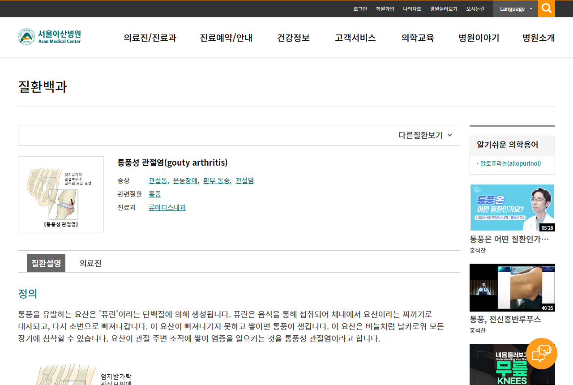Open the gouty arthritis foot illustration thumbnail
Screen dimensions: 573x385
click(x=61, y=194)
